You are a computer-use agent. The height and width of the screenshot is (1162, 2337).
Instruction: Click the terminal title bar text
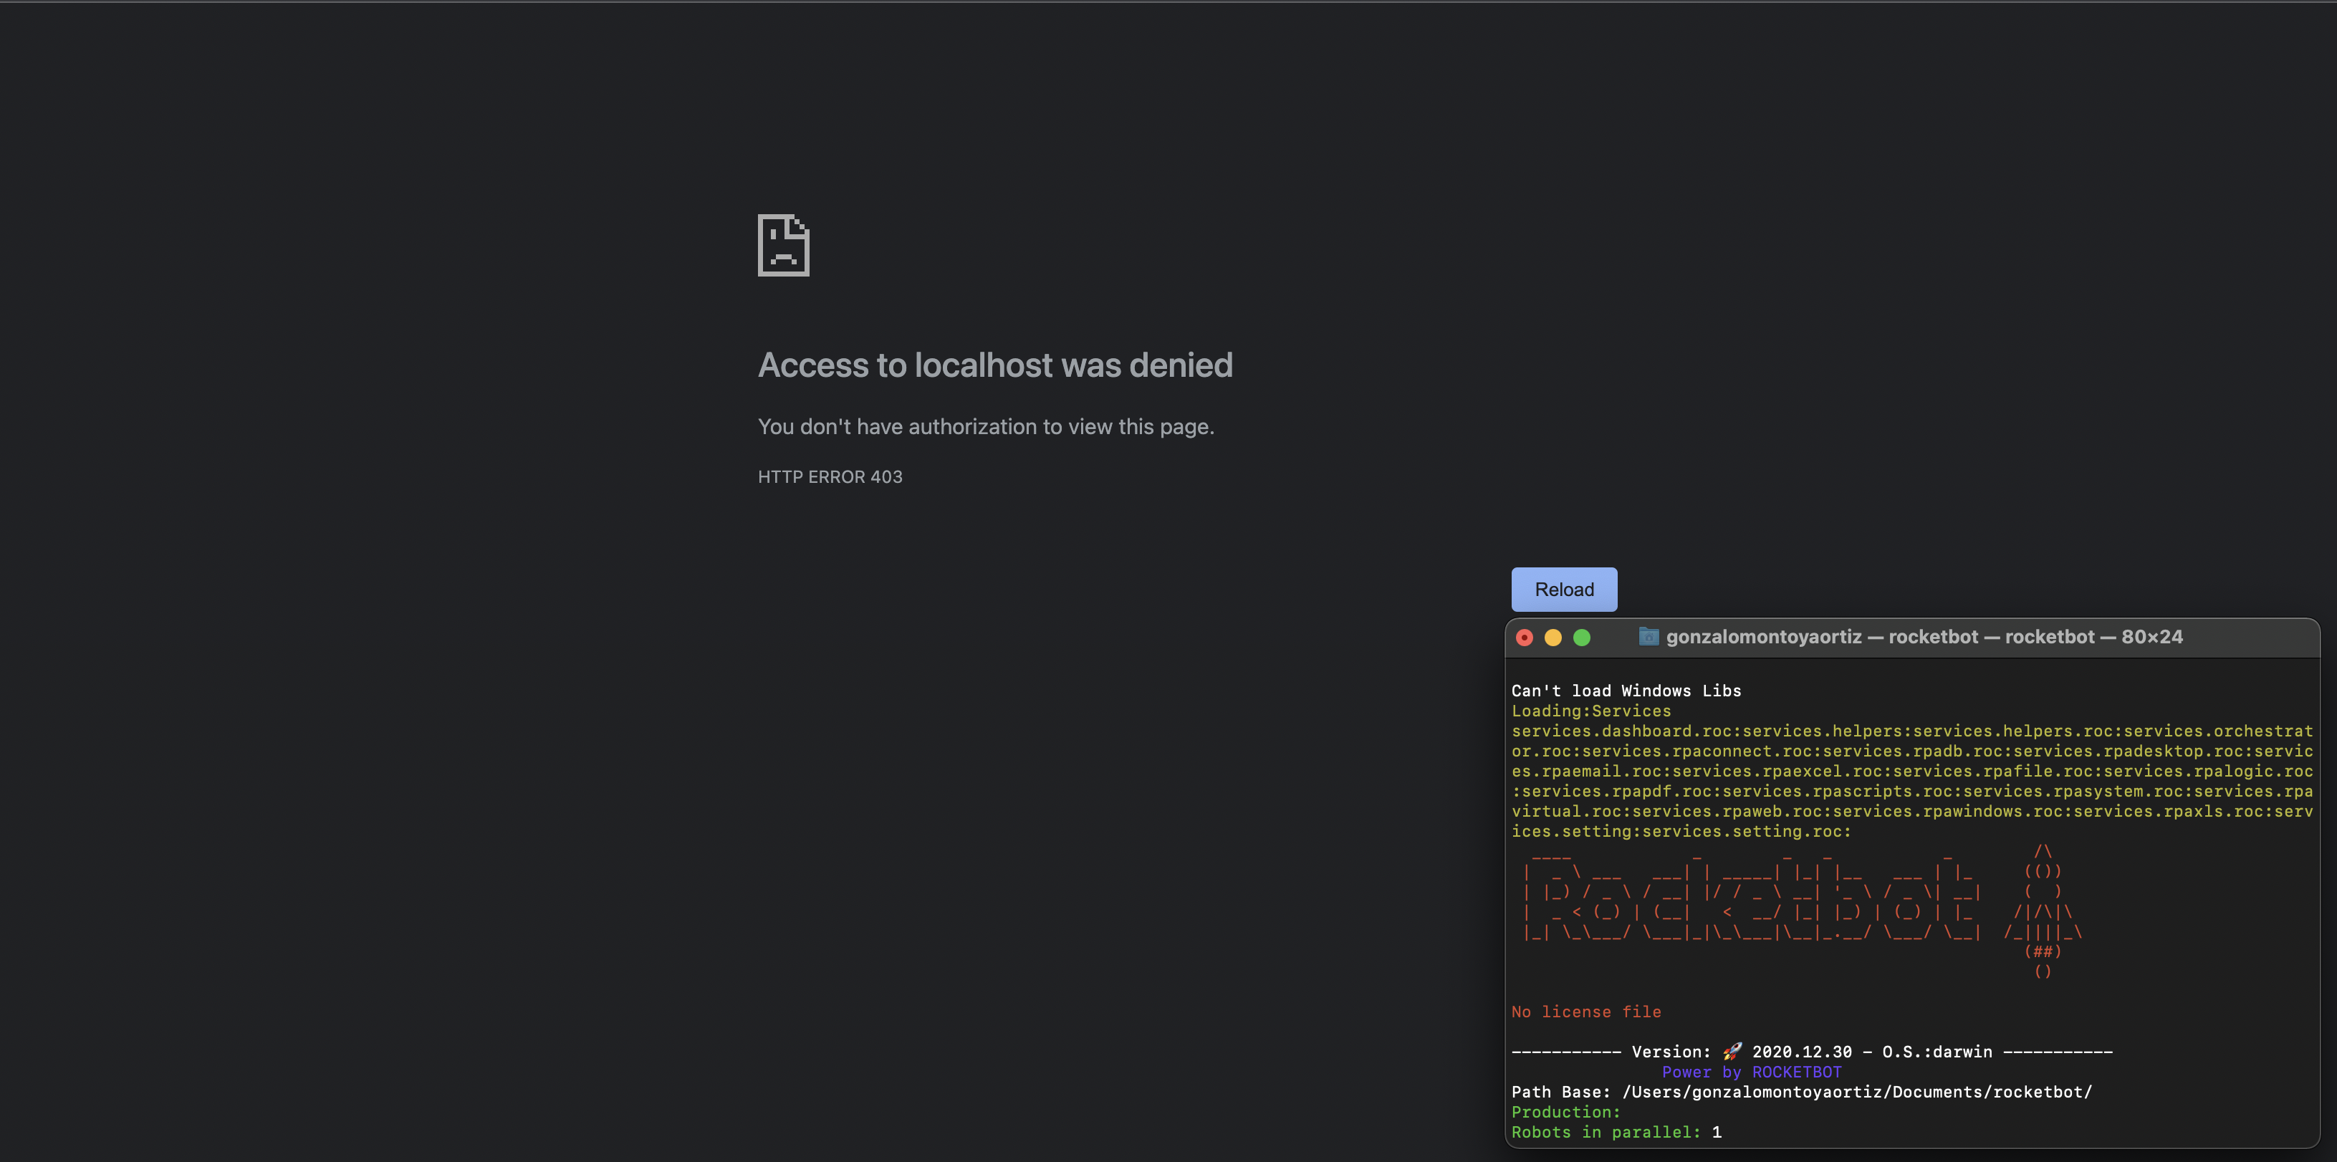tap(1924, 637)
